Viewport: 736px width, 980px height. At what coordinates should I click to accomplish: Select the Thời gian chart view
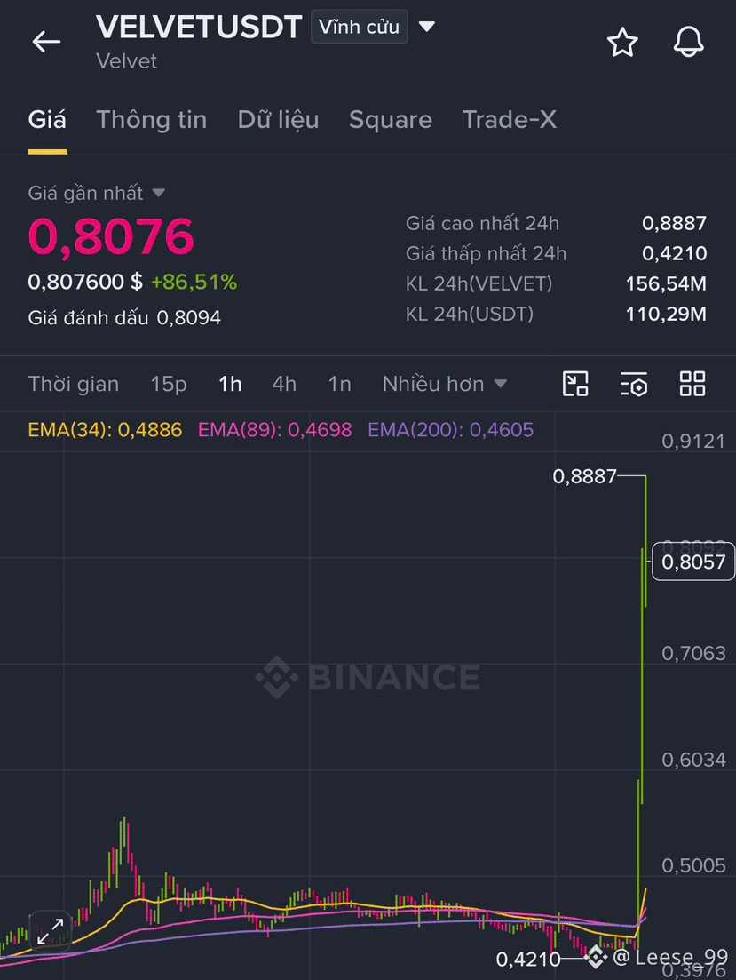point(74,384)
